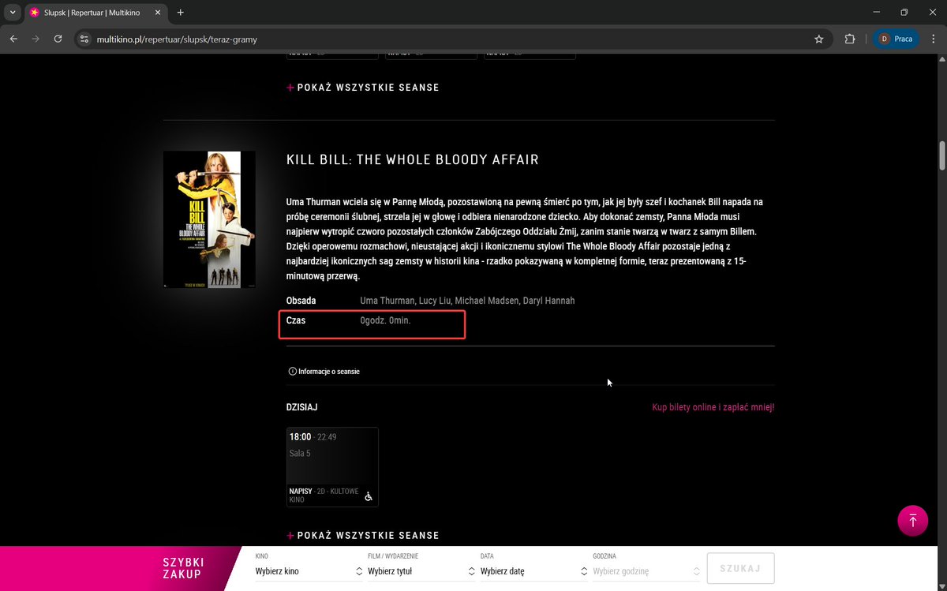
Task: Click the Kill Bill movie poster
Action: click(x=209, y=219)
